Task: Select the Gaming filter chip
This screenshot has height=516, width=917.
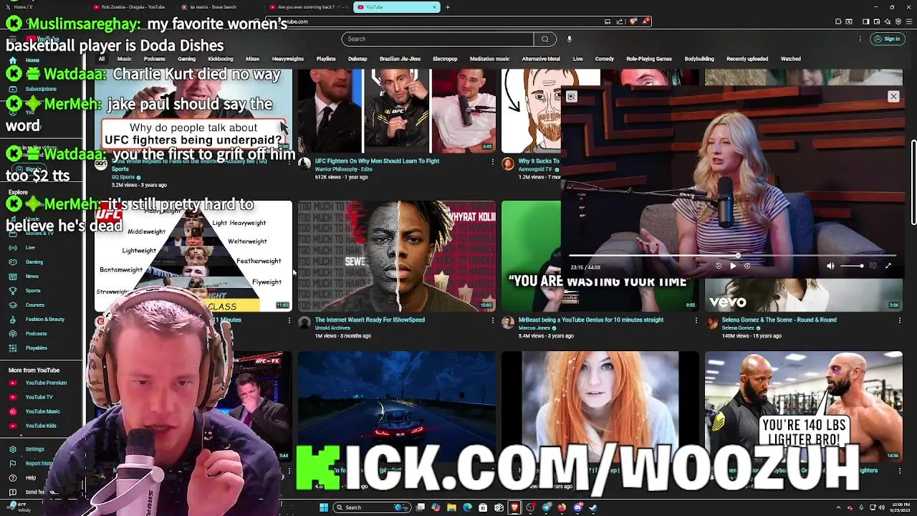Action: click(187, 59)
